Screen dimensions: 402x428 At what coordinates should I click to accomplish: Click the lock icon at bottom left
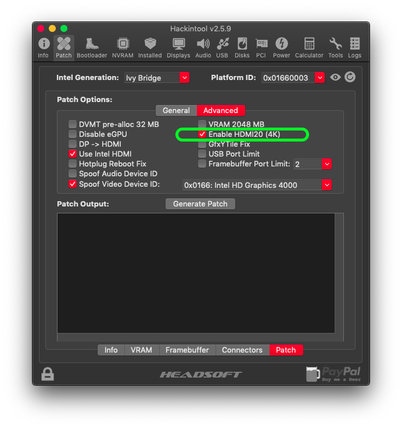48,374
